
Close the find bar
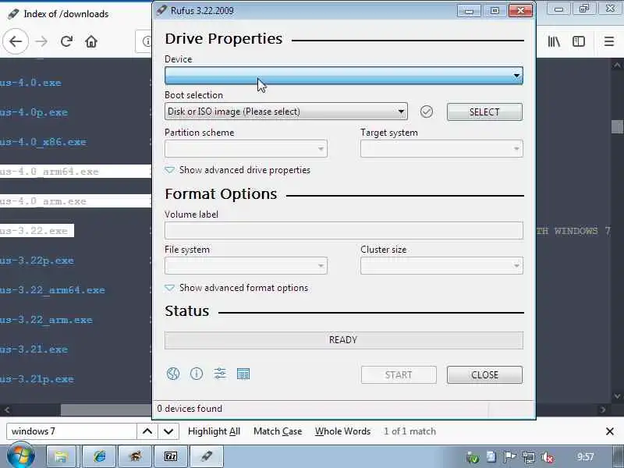click(x=610, y=431)
